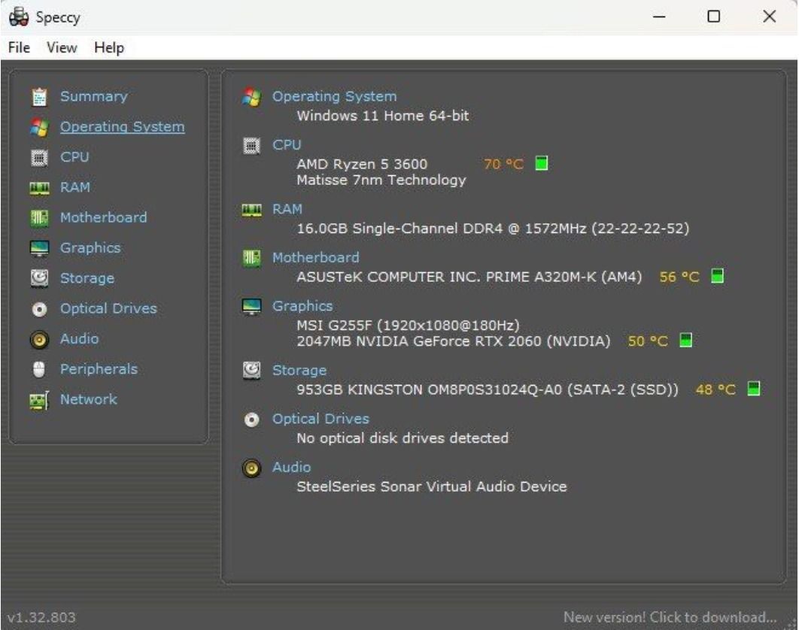This screenshot has height=630, width=799.
Task: Click the Audio speaker icon in sidebar
Action: [x=39, y=340]
